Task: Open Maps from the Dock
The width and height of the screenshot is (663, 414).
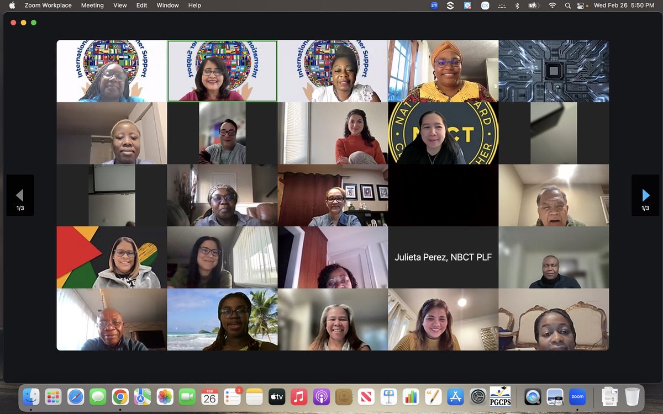Action: pos(143,396)
